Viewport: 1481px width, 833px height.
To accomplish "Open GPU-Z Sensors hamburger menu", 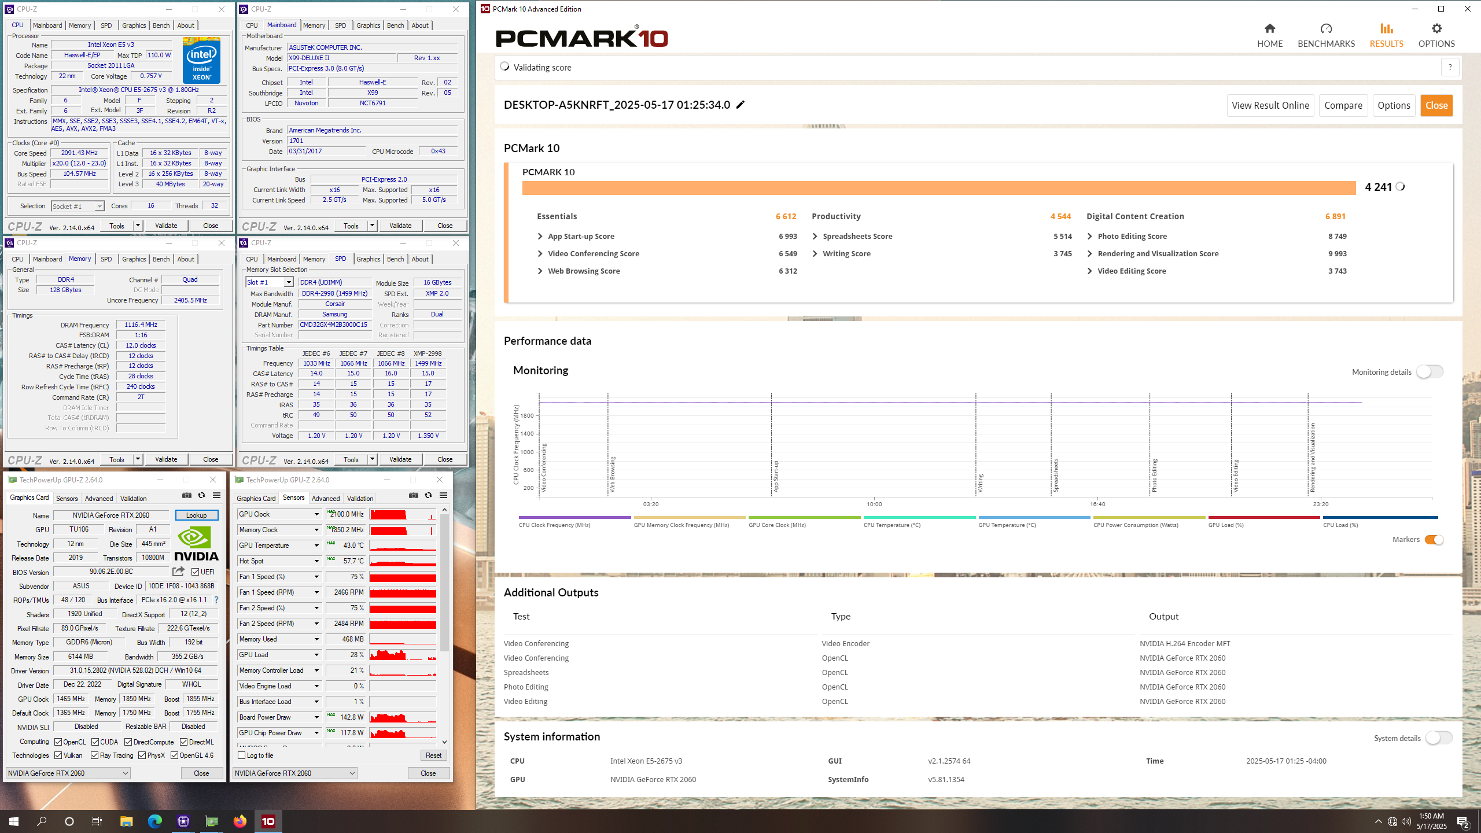I will [443, 495].
